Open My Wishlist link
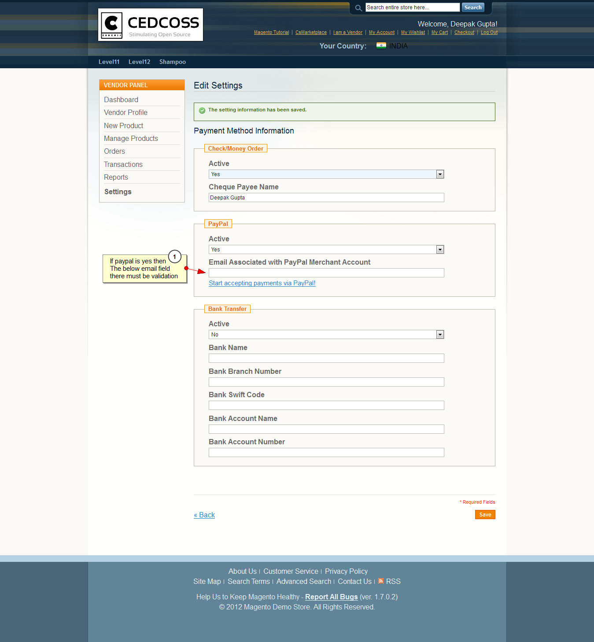 (413, 33)
